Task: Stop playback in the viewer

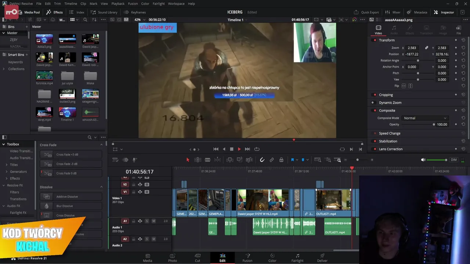Action: (232, 149)
